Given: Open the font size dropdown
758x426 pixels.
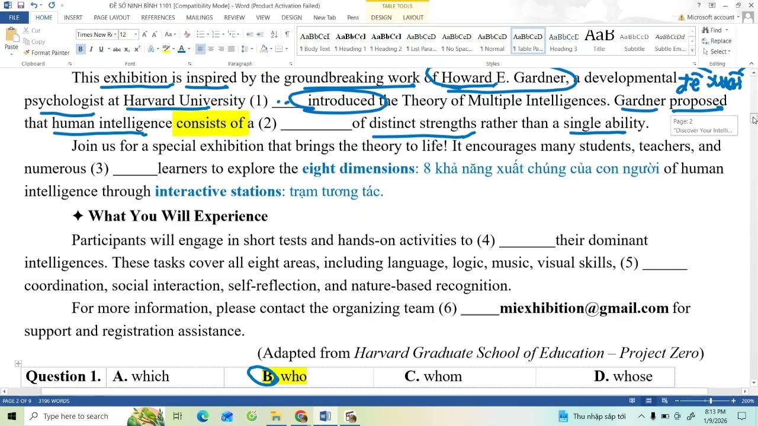Looking at the screenshot, I should point(136,34).
